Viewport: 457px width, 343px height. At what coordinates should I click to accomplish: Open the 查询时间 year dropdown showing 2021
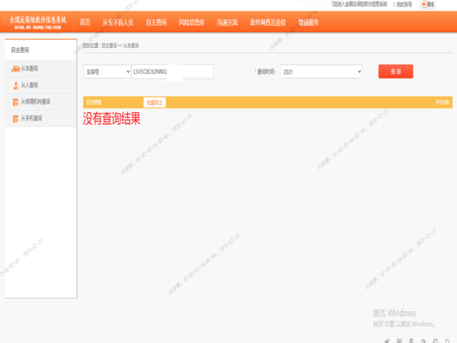(321, 72)
